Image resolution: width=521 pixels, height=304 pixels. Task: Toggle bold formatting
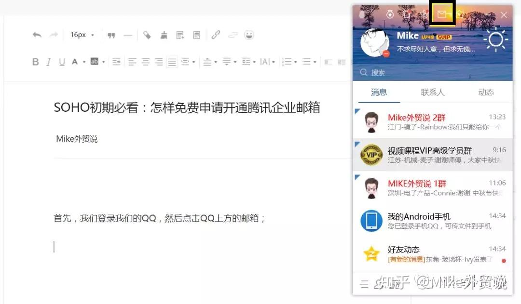[36, 62]
